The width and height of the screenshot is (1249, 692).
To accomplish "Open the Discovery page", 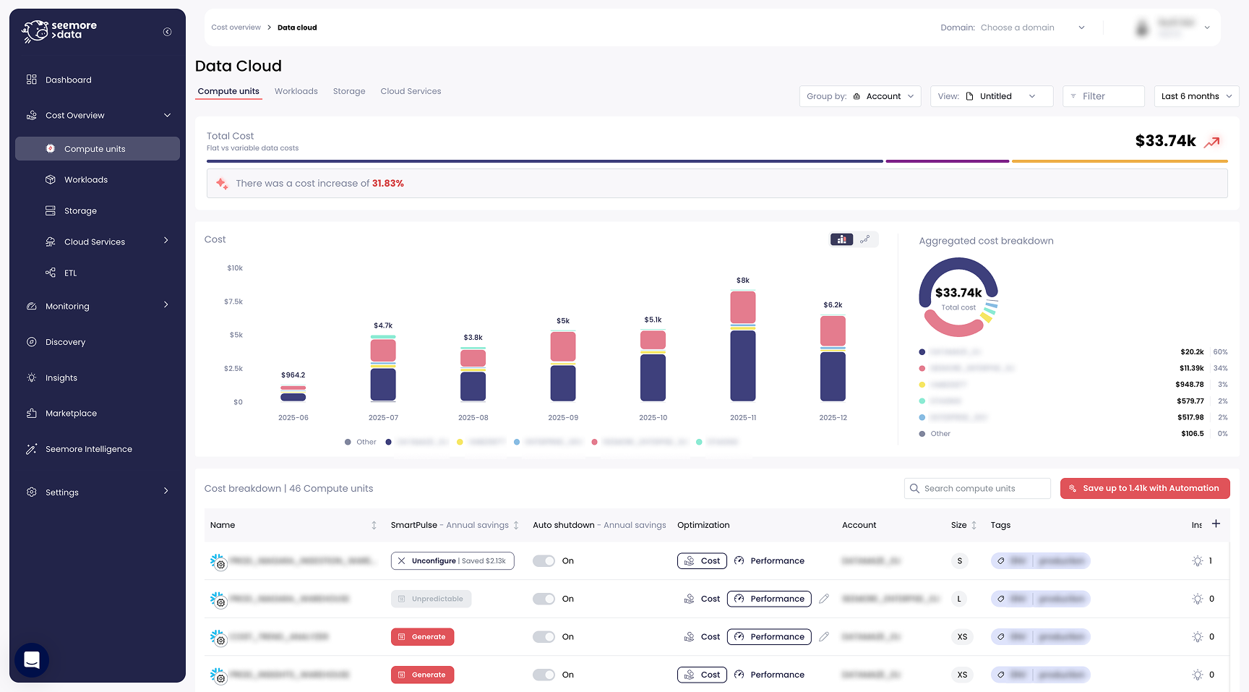I will pyautogui.click(x=65, y=341).
